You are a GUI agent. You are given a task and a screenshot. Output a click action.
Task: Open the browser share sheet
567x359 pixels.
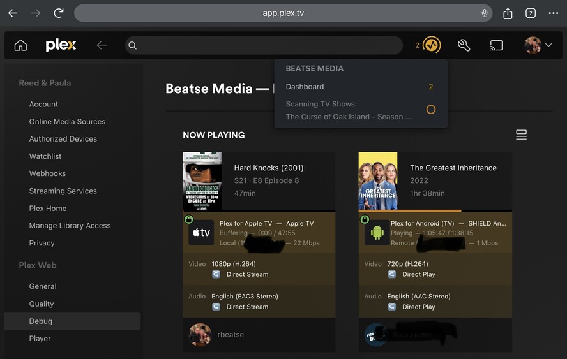point(508,13)
